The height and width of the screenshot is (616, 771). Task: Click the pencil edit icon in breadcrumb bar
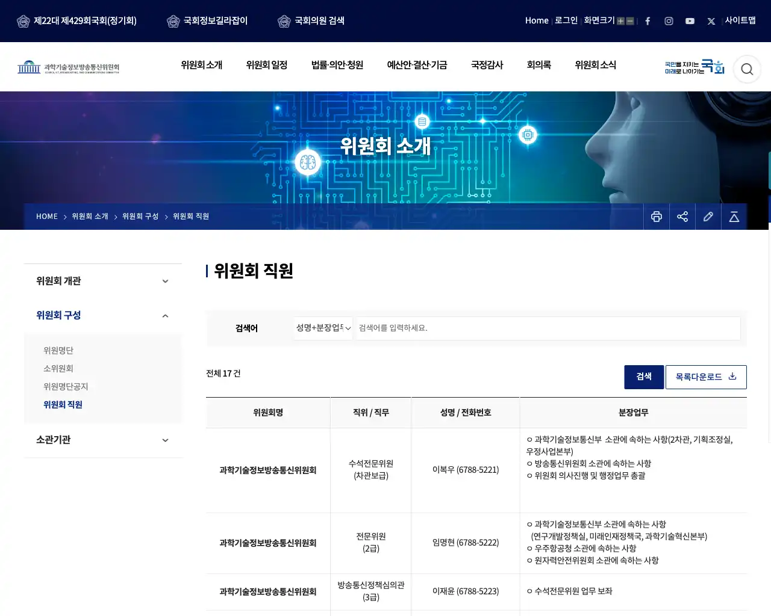(x=708, y=217)
